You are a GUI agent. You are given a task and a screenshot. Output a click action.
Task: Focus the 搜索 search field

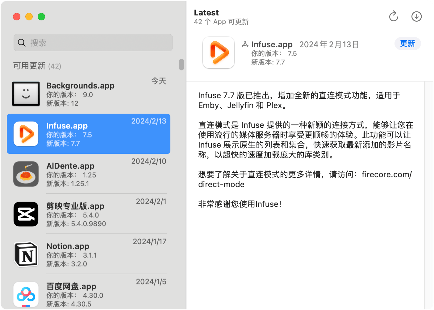click(93, 43)
